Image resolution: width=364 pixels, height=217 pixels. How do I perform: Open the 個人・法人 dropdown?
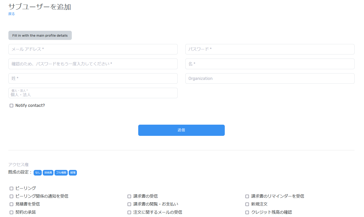(93, 93)
